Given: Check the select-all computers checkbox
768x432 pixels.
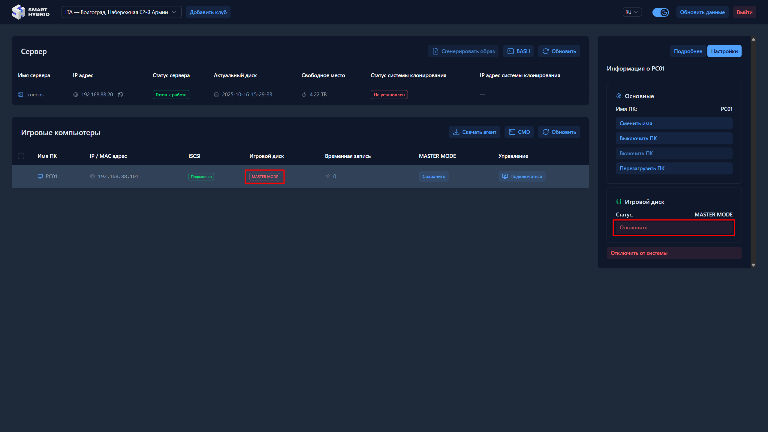Looking at the screenshot, I should point(21,156).
